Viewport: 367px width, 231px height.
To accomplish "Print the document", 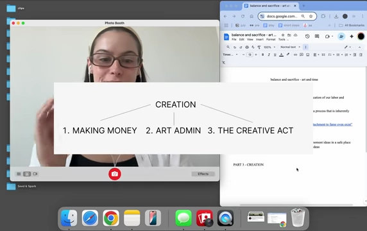I will click(247, 47).
